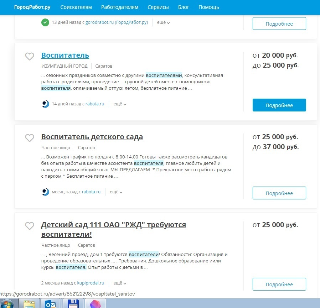Open File Explorer from the taskbar
This screenshot has width=320, height=308.
pos(29,304)
